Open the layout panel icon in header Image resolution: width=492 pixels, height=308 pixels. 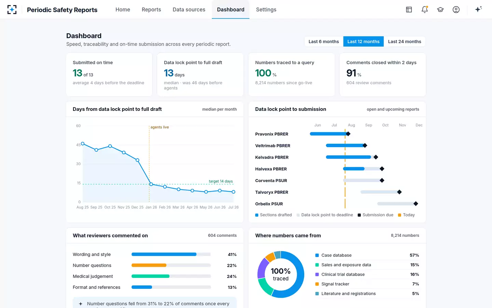tap(409, 10)
